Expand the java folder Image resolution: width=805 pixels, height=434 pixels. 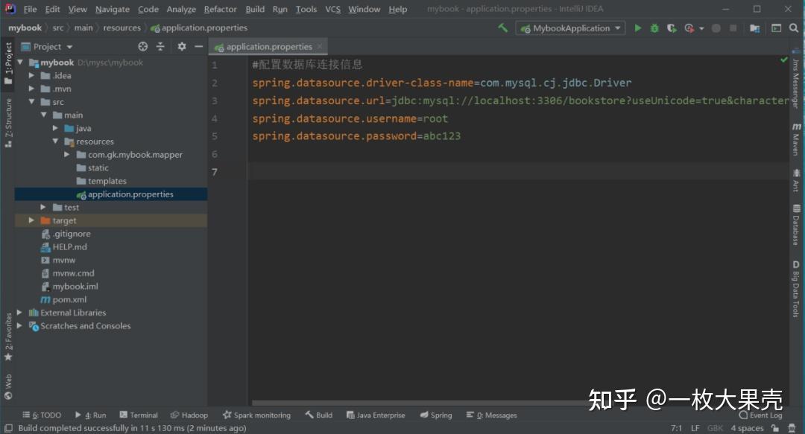click(x=54, y=128)
